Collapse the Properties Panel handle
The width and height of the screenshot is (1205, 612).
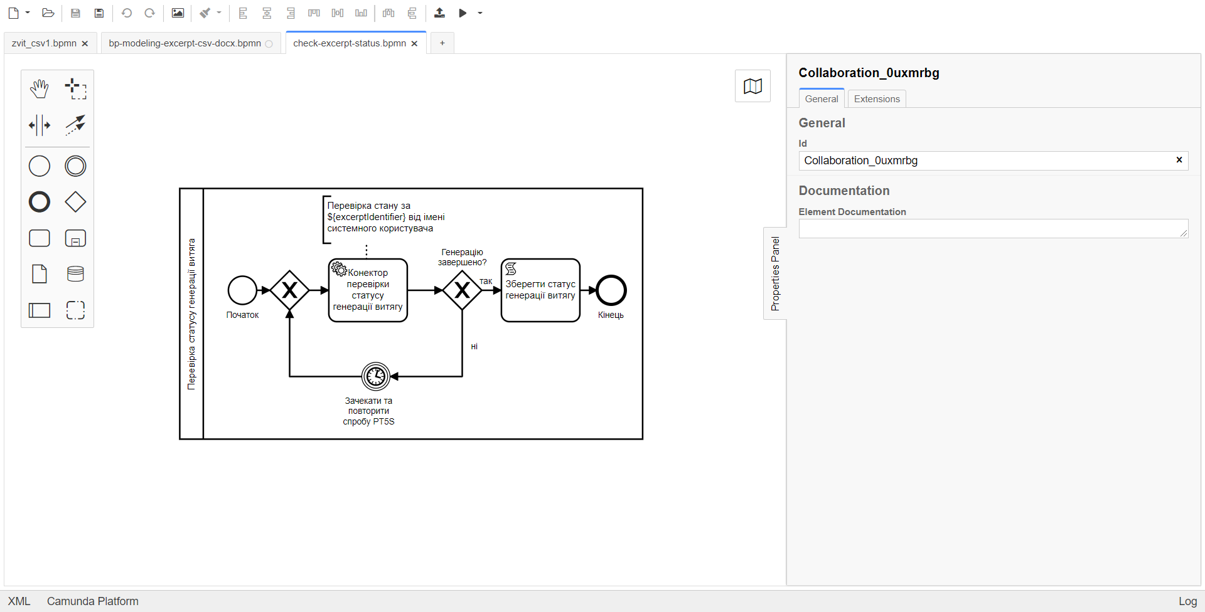(775, 273)
